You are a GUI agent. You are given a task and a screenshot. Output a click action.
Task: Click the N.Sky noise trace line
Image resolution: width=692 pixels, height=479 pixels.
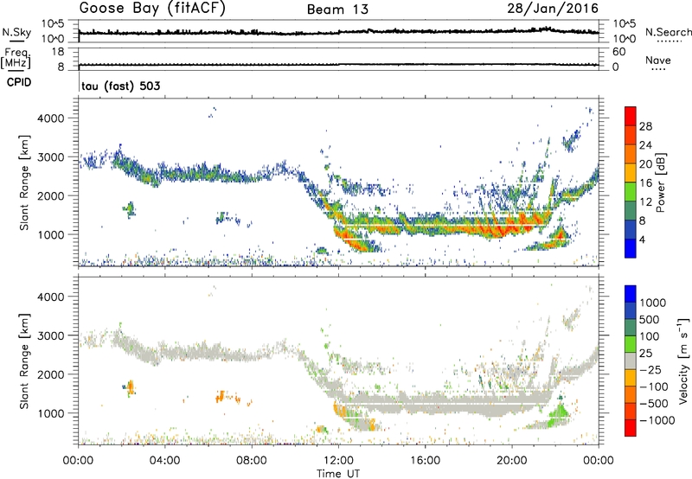click(x=338, y=32)
